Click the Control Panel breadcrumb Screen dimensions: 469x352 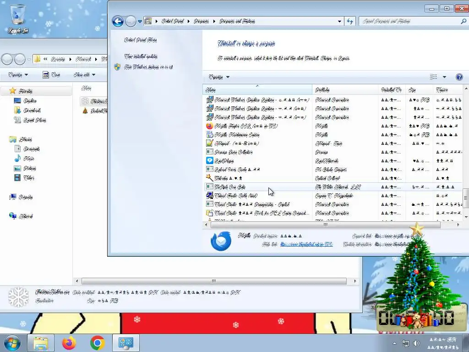click(173, 21)
